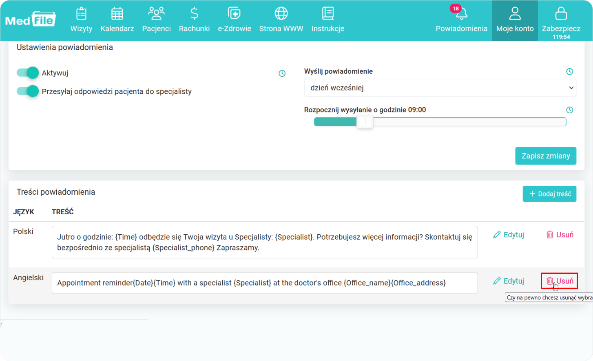Click clock icon beside Rozpocznij wysyłanie
The height and width of the screenshot is (361, 593).
[x=570, y=110]
